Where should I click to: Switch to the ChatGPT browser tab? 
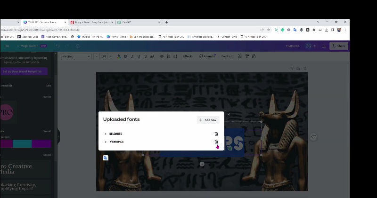(x=138, y=22)
